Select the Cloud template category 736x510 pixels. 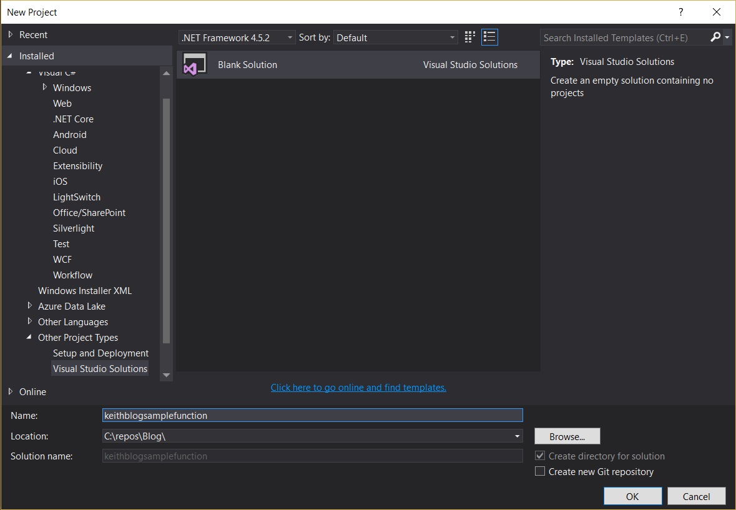click(65, 150)
